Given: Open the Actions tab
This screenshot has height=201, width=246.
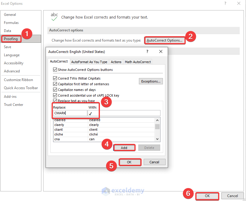Looking at the screenshot, I should pos(116,62).
